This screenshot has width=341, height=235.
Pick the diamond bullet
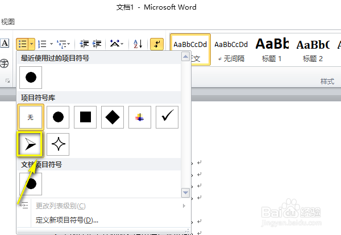113,117
